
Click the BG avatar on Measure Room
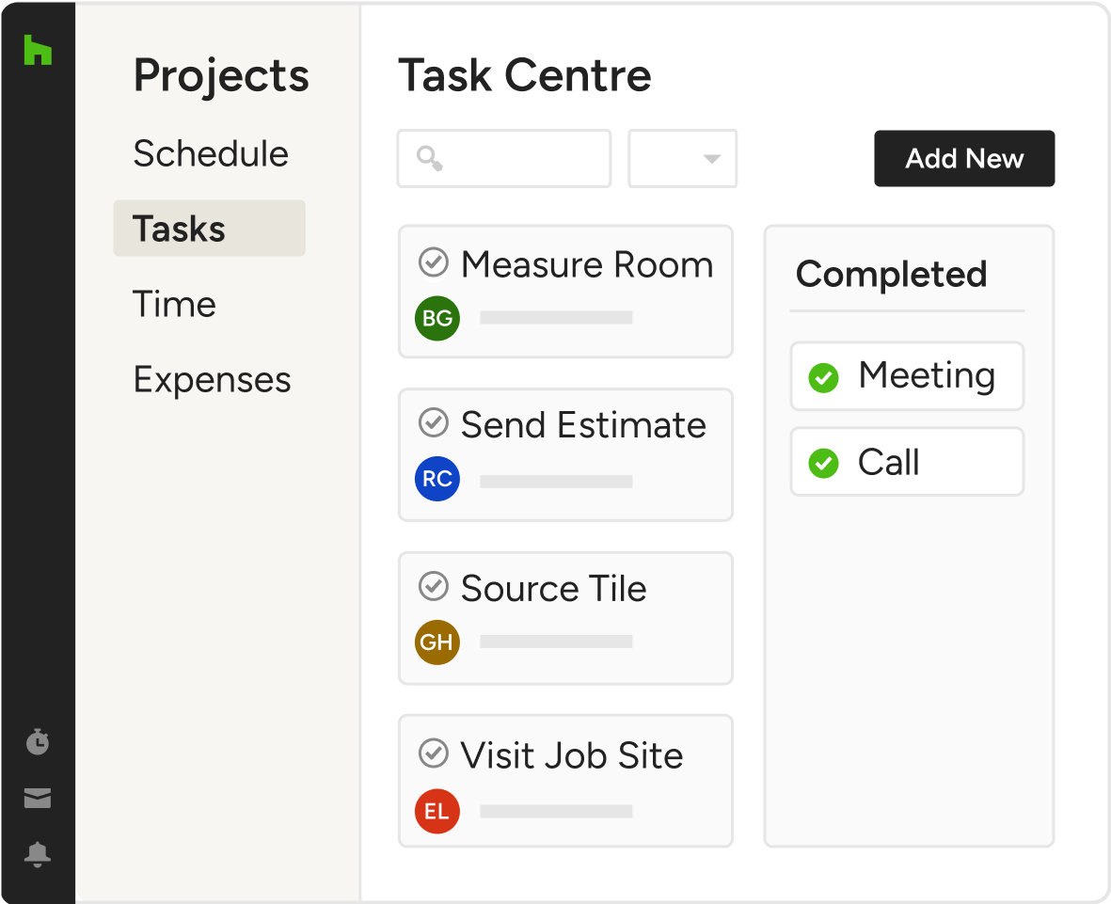[437, 318]
